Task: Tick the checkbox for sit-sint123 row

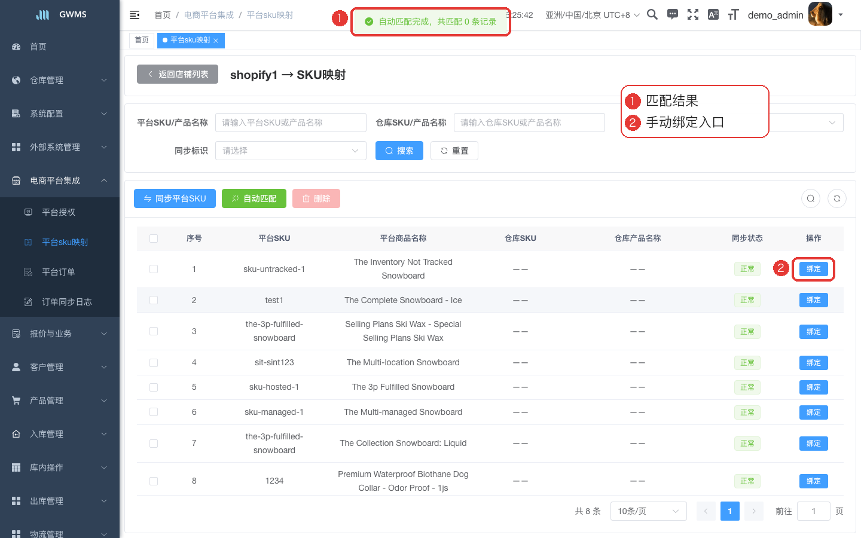Action: [154, 363]
